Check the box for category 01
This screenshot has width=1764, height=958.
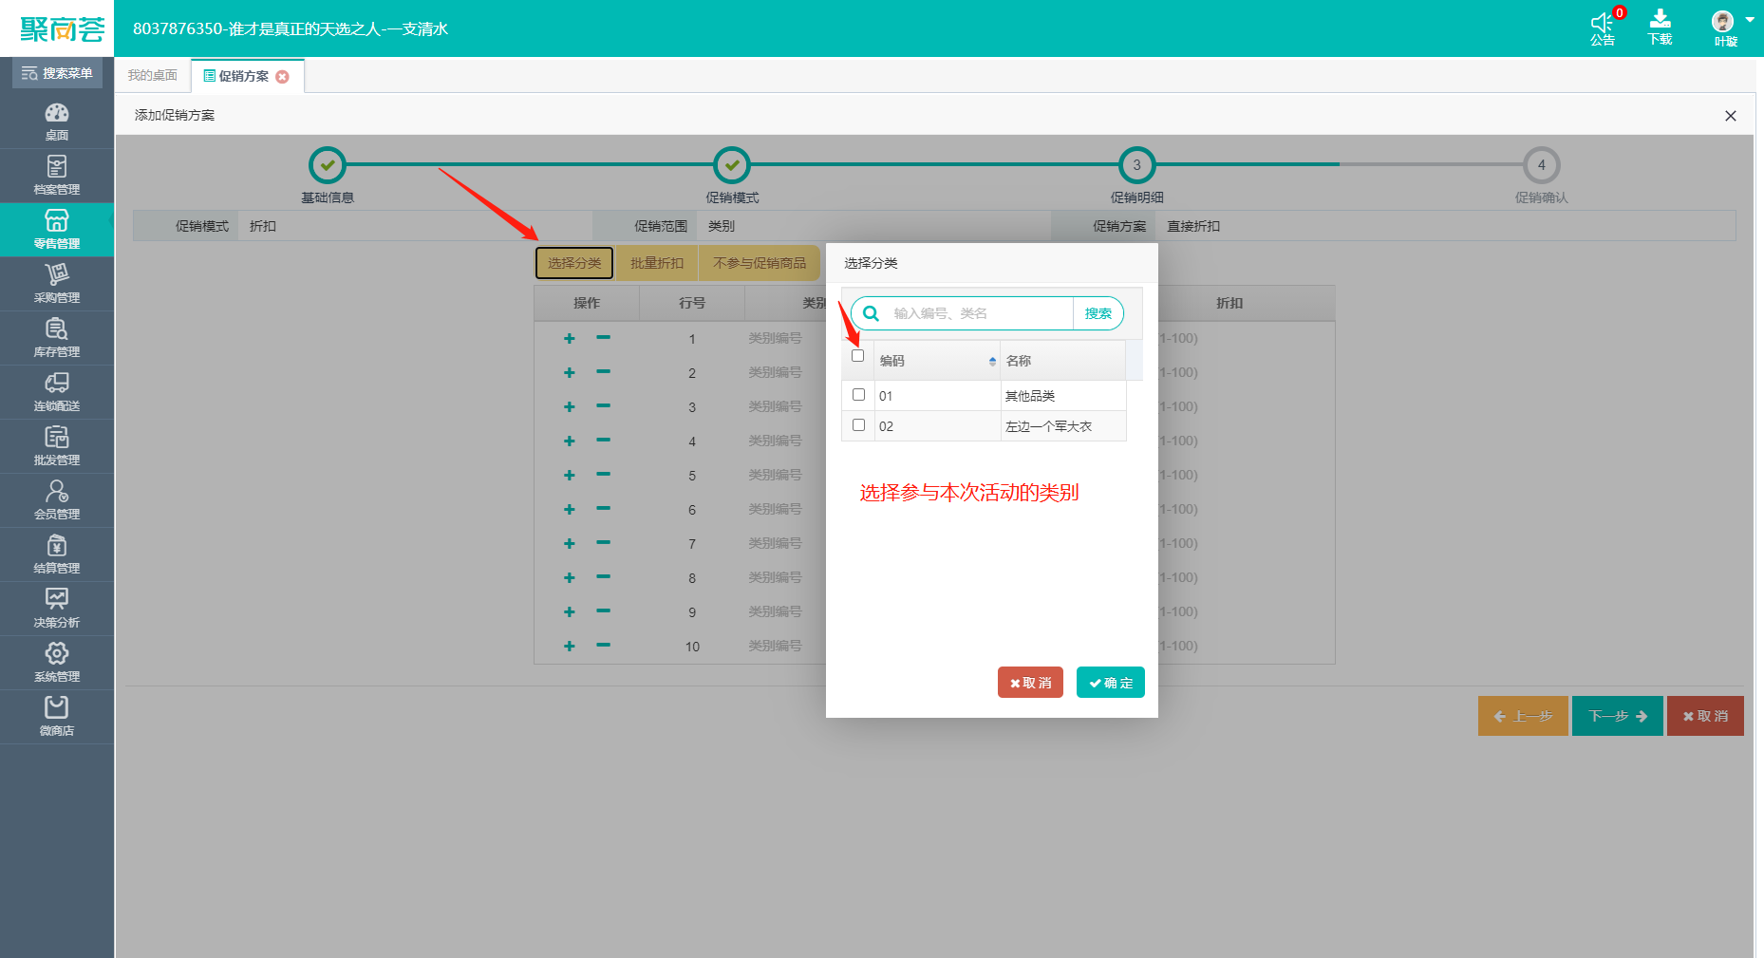tap(858, 395)
